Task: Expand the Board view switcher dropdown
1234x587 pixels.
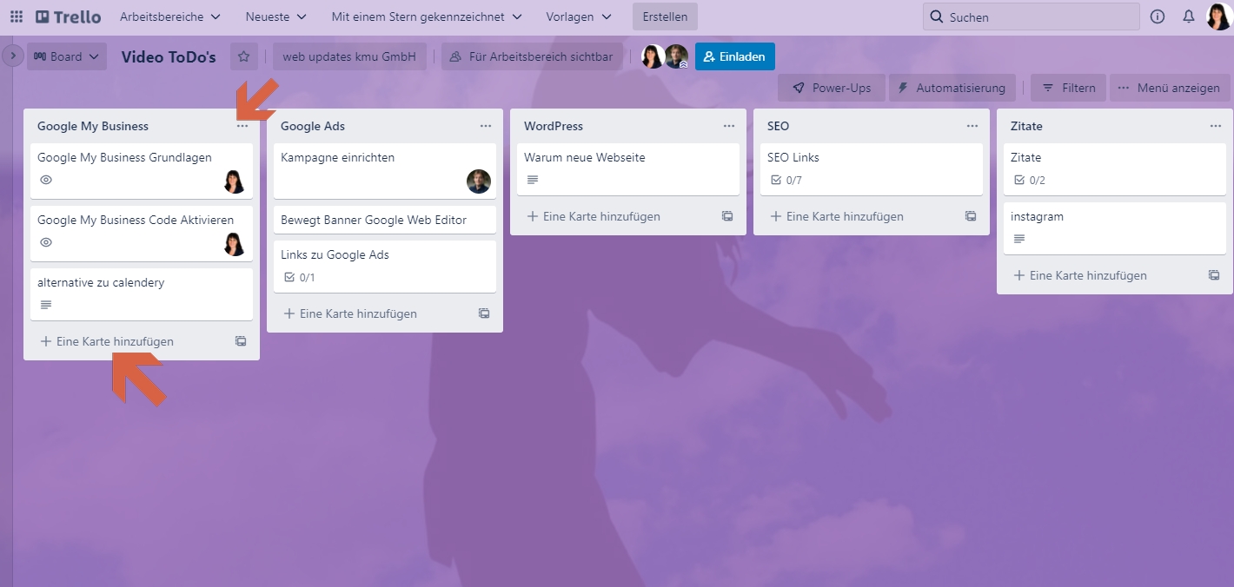Action: pos(66,56)
